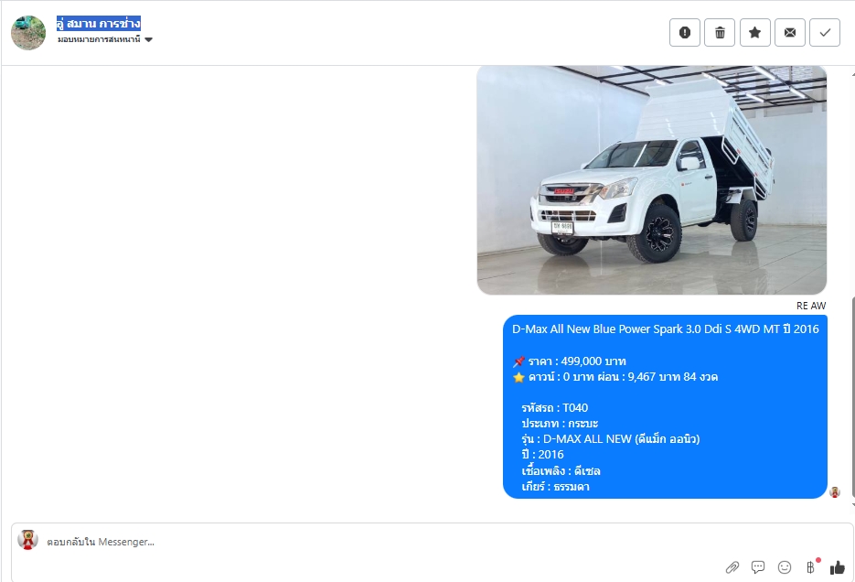
Task: Click the chat vertical scrollbar thumb
Action: point(851,398)
